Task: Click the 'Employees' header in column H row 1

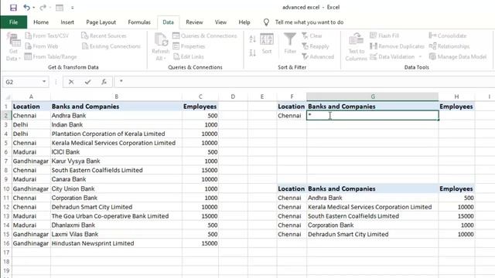Action: click(x=456, y=107)
